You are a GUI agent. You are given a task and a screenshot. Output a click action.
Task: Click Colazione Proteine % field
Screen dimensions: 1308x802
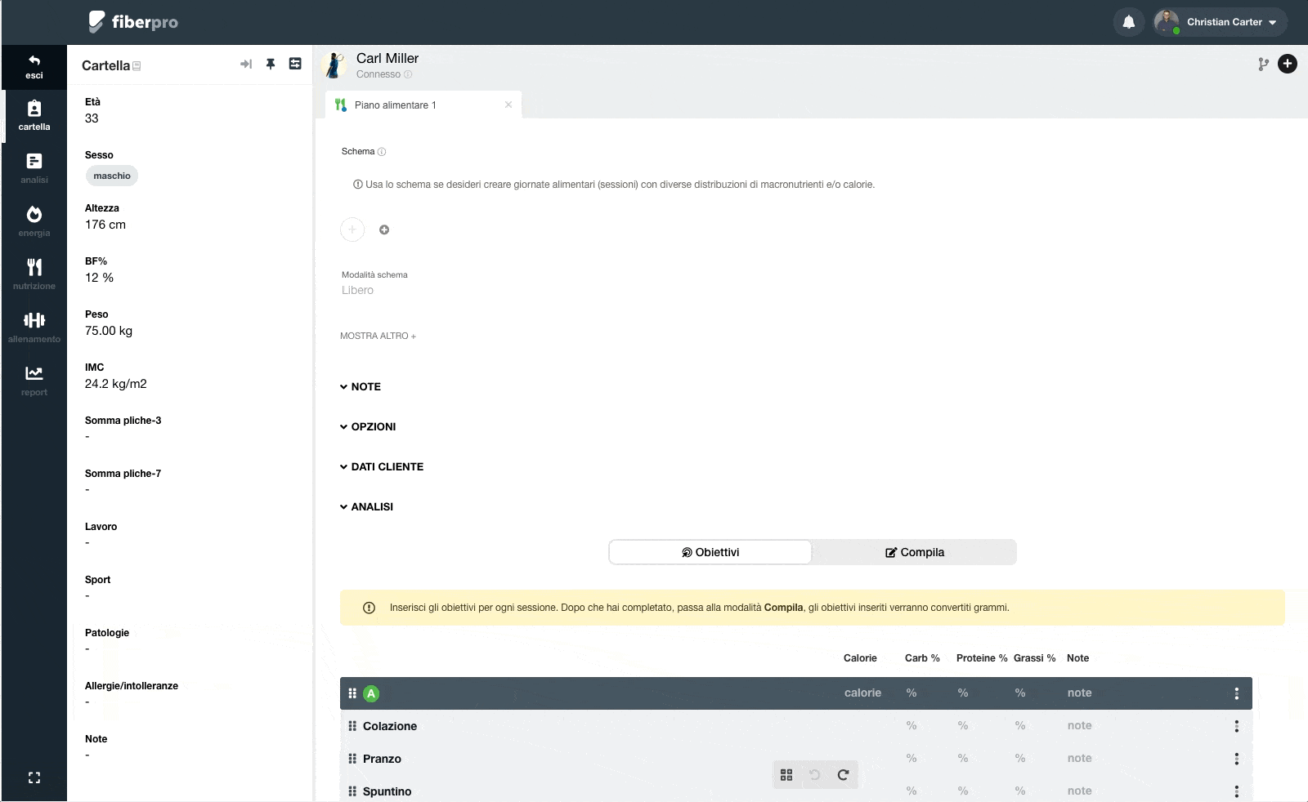point(963,726)
